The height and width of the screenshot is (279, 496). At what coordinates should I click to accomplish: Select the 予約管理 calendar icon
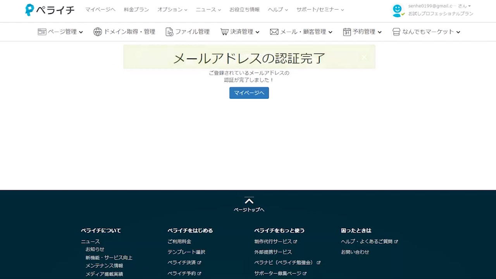pos(347,32)
